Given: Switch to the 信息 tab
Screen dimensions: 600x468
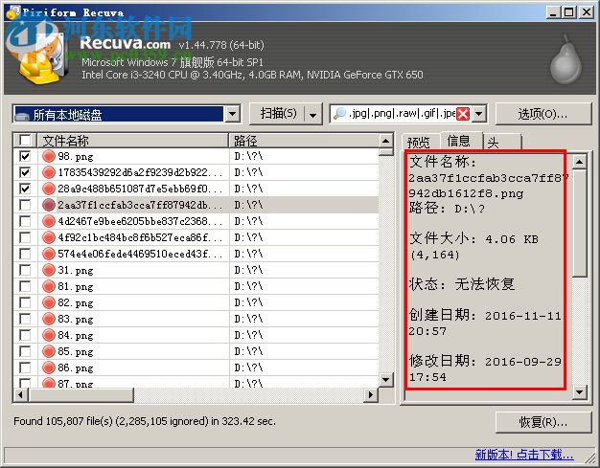Looking at the screenshot, I should [459, 141].
